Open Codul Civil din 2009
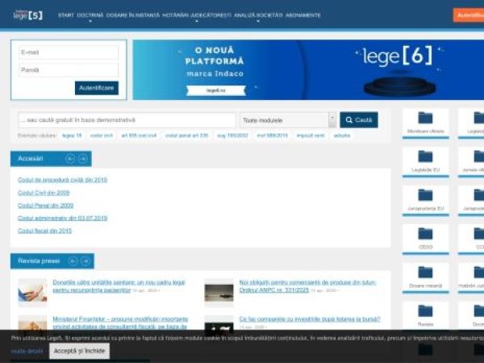 (x=44, y=193)
